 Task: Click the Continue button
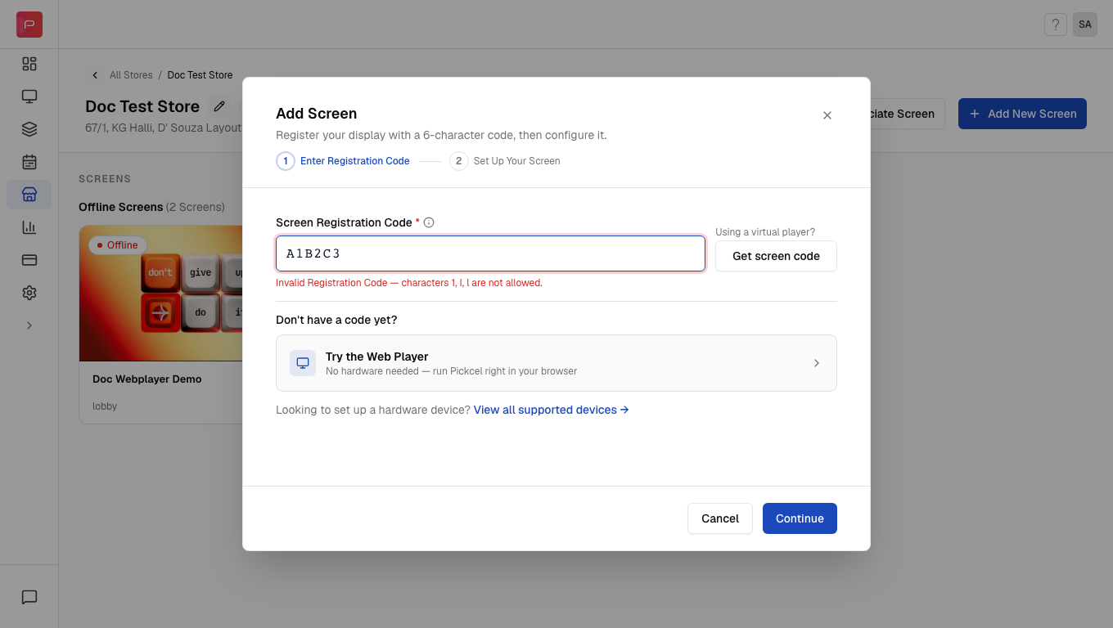tap(800, 518)
